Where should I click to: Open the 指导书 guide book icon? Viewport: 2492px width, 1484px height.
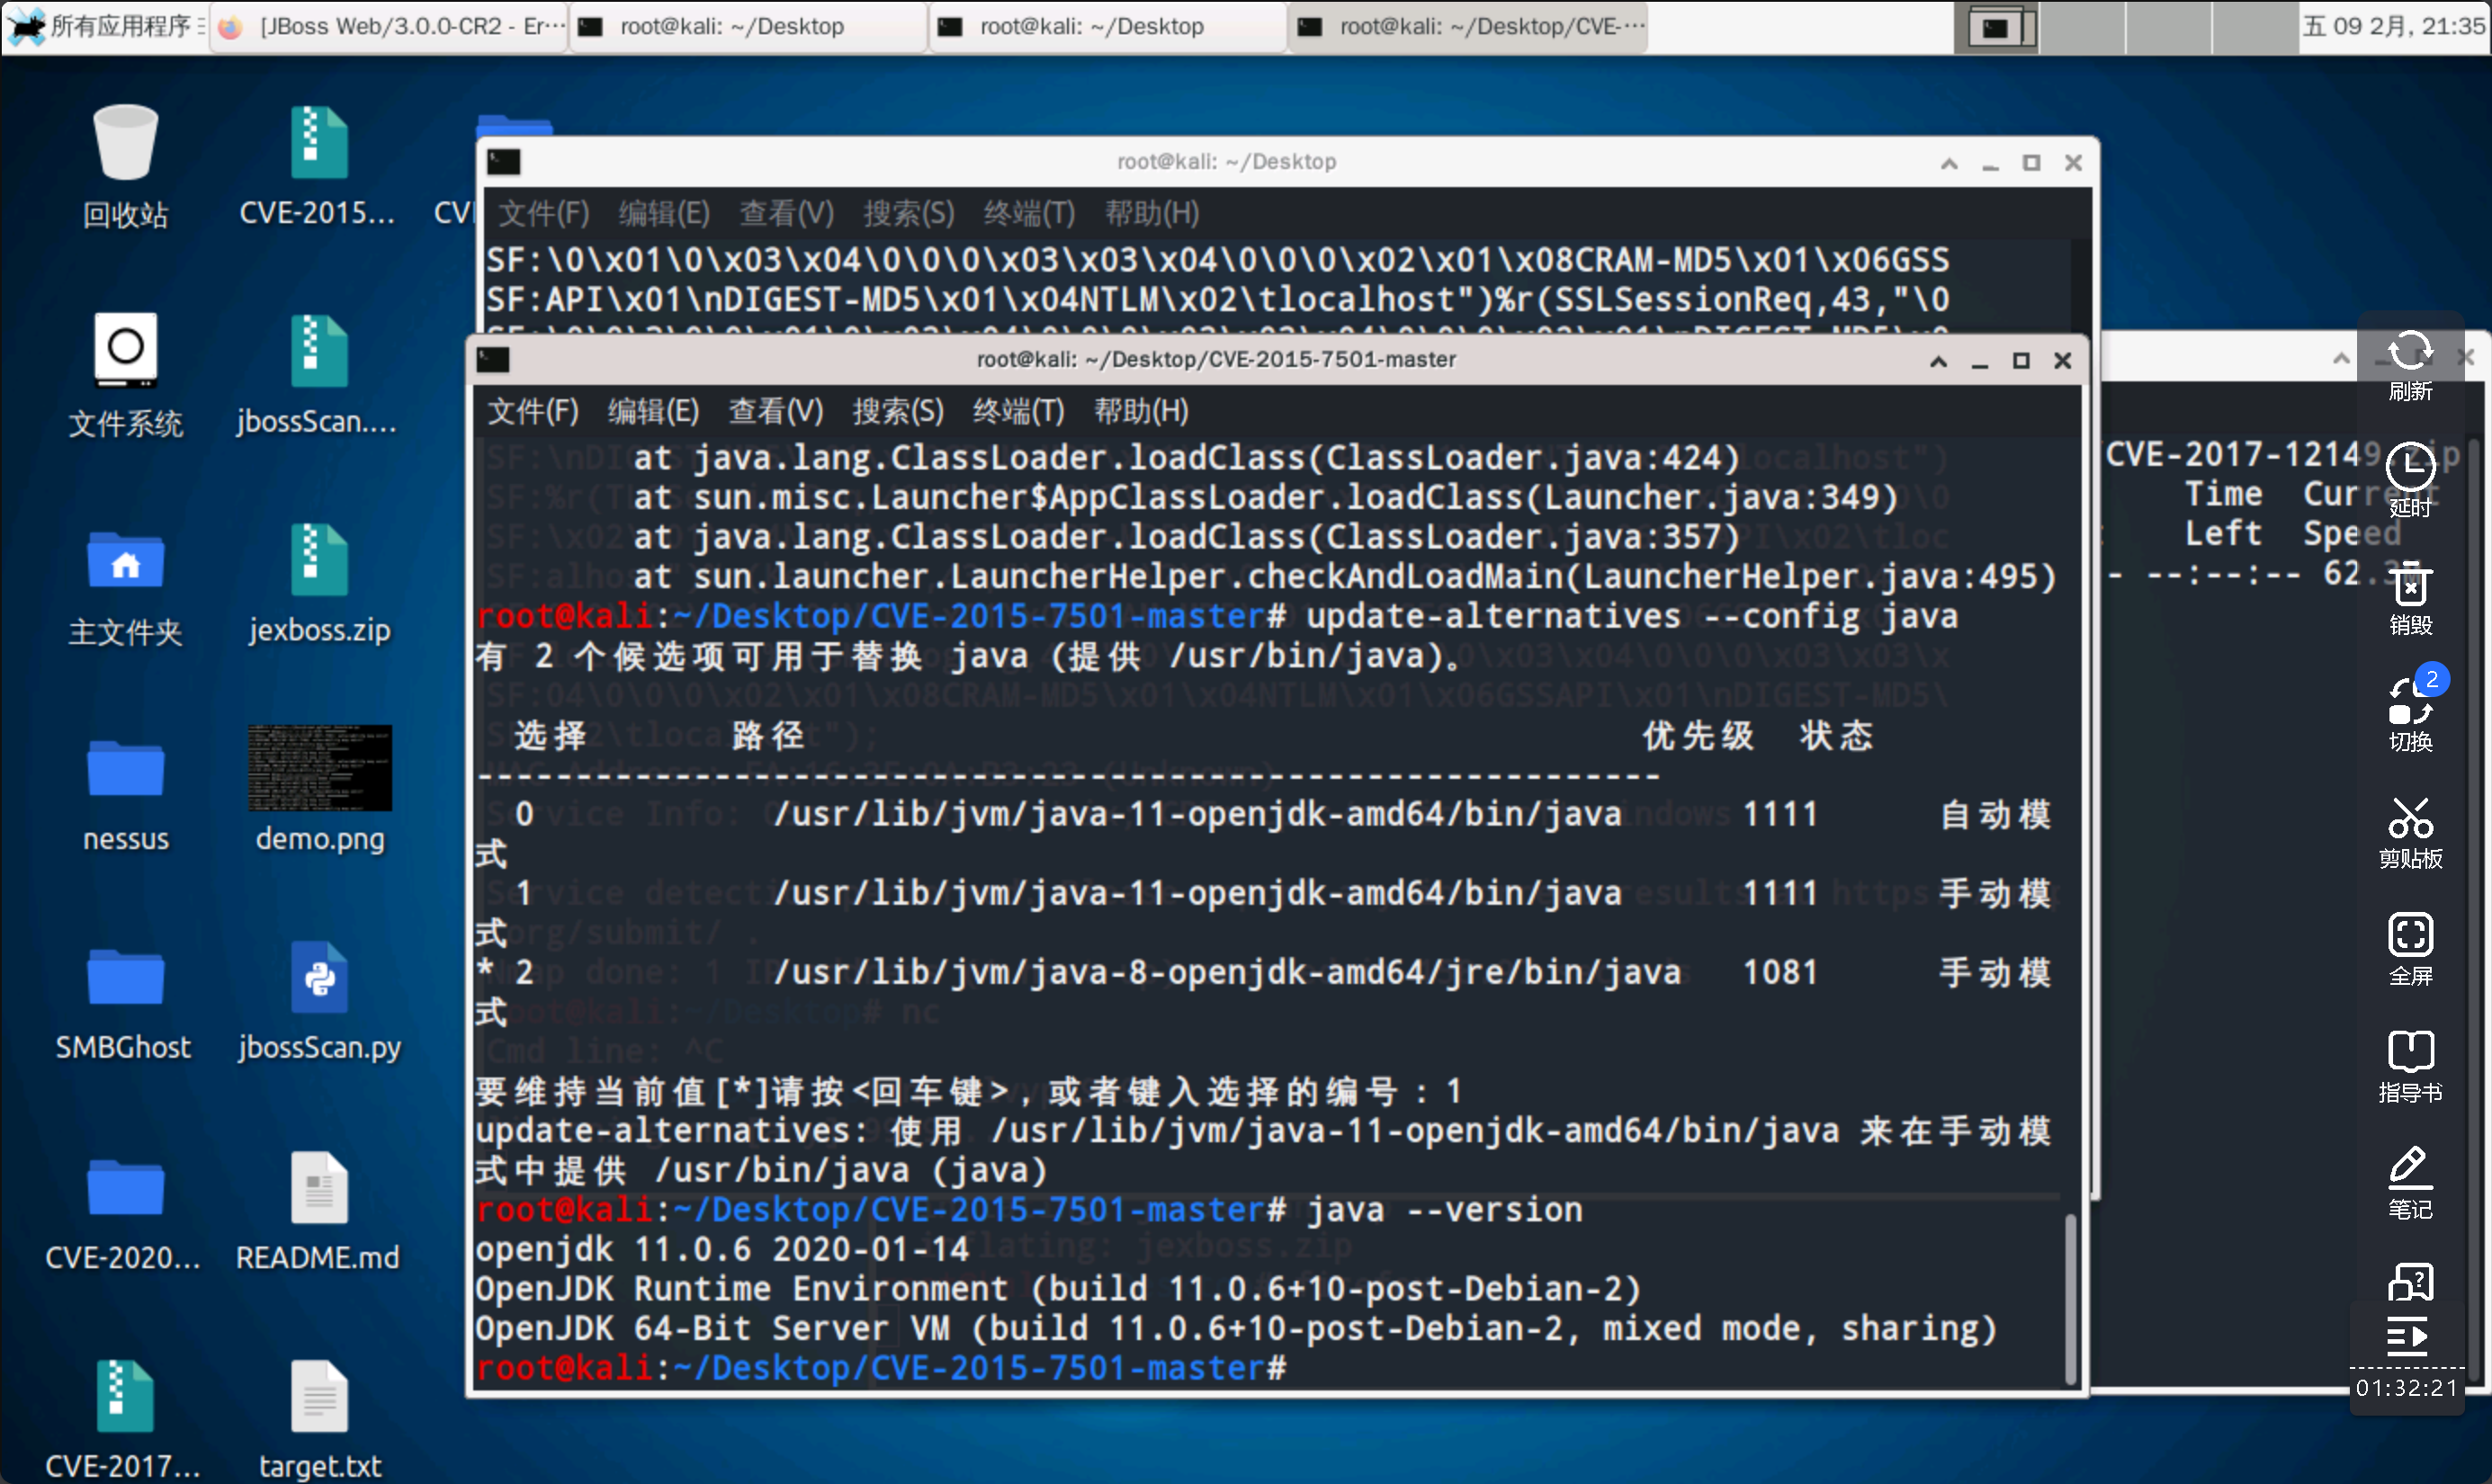(x=2409, y=1052)
